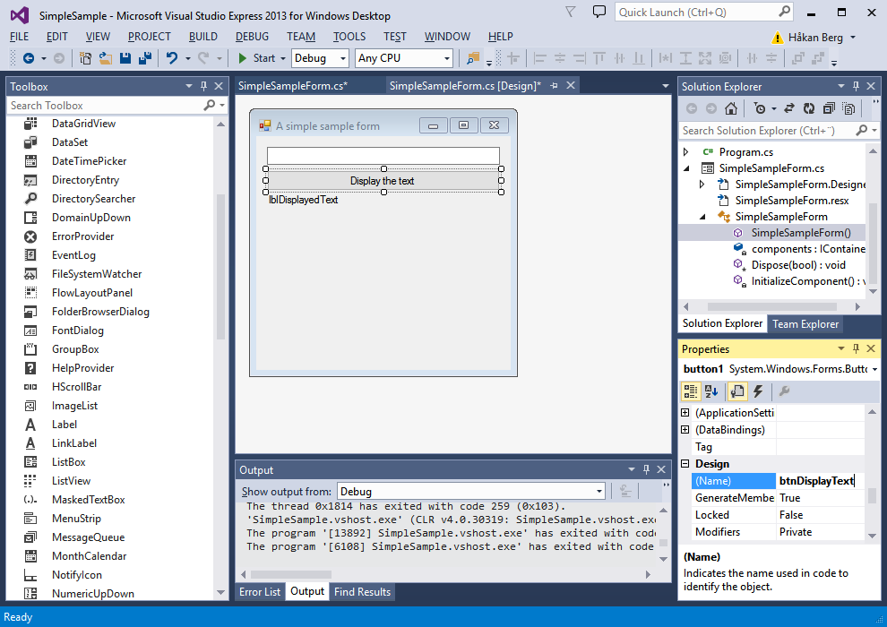Select GroupBox in the Toolbox
This screenshot has height=627, width=887.
coord(75,349)
